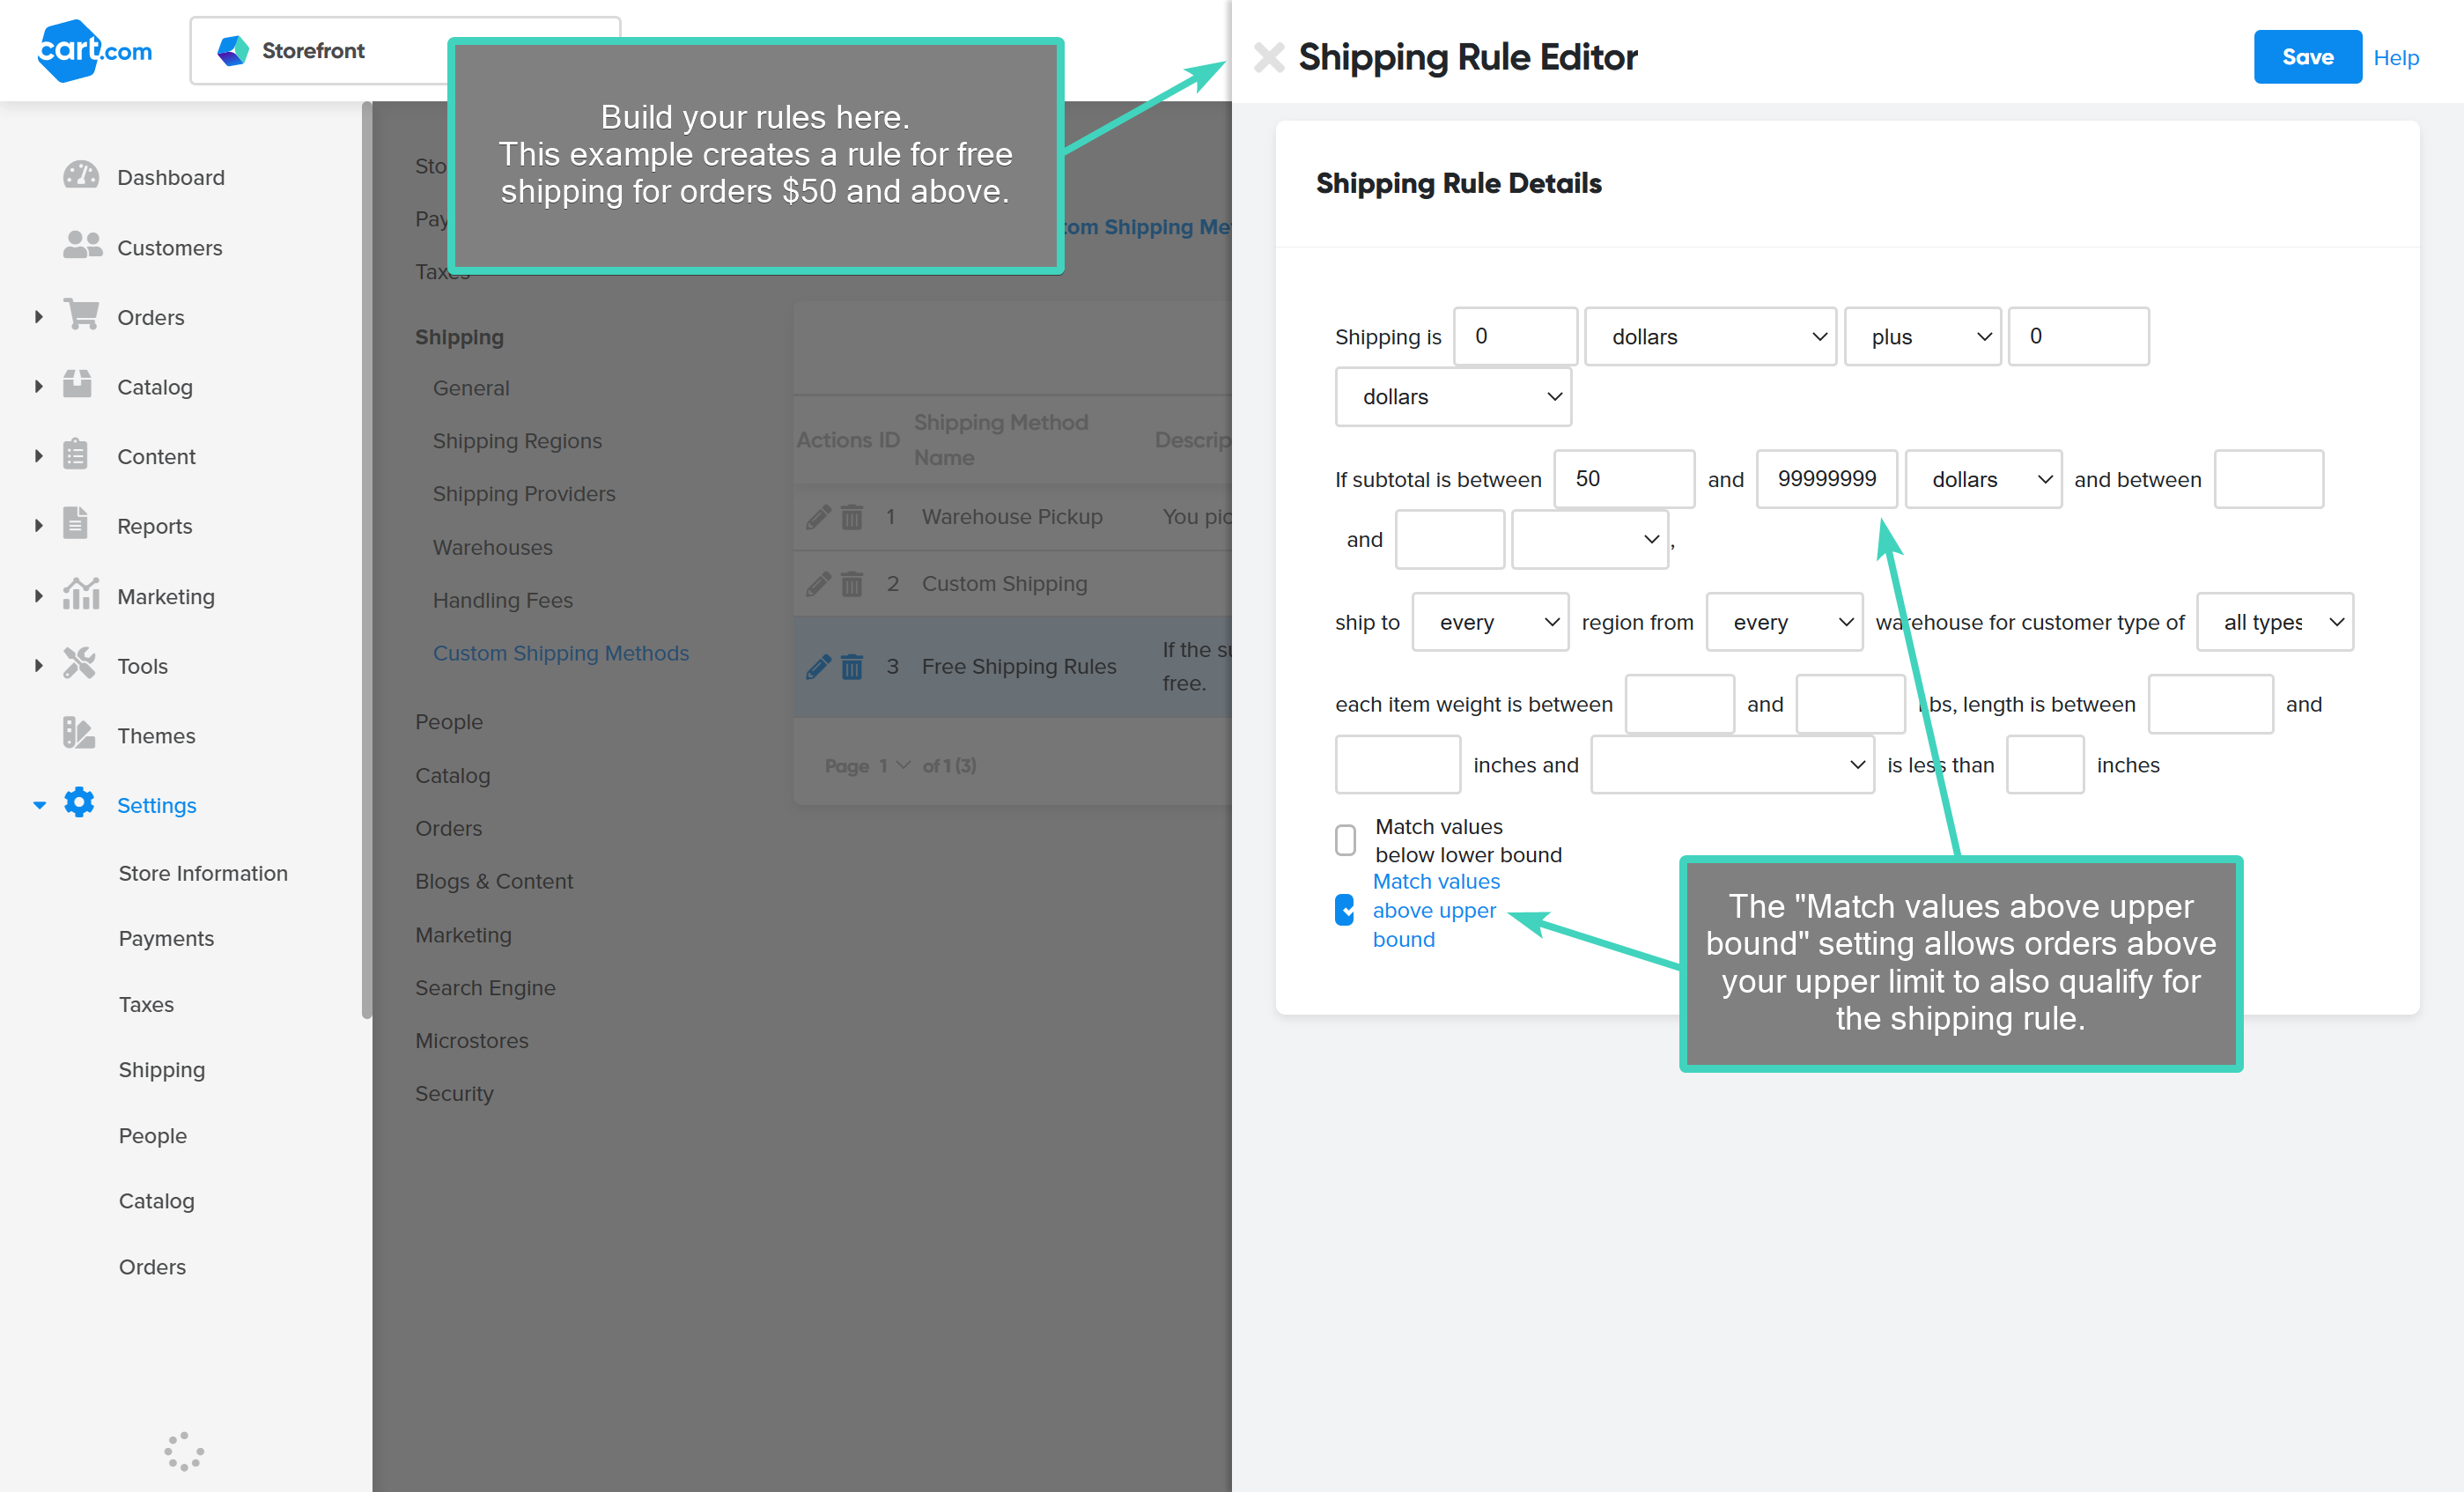Edit the Warehouse Pickup shipping method
This screenshot has width=2464, height=1492.
[x=818, y=517]
